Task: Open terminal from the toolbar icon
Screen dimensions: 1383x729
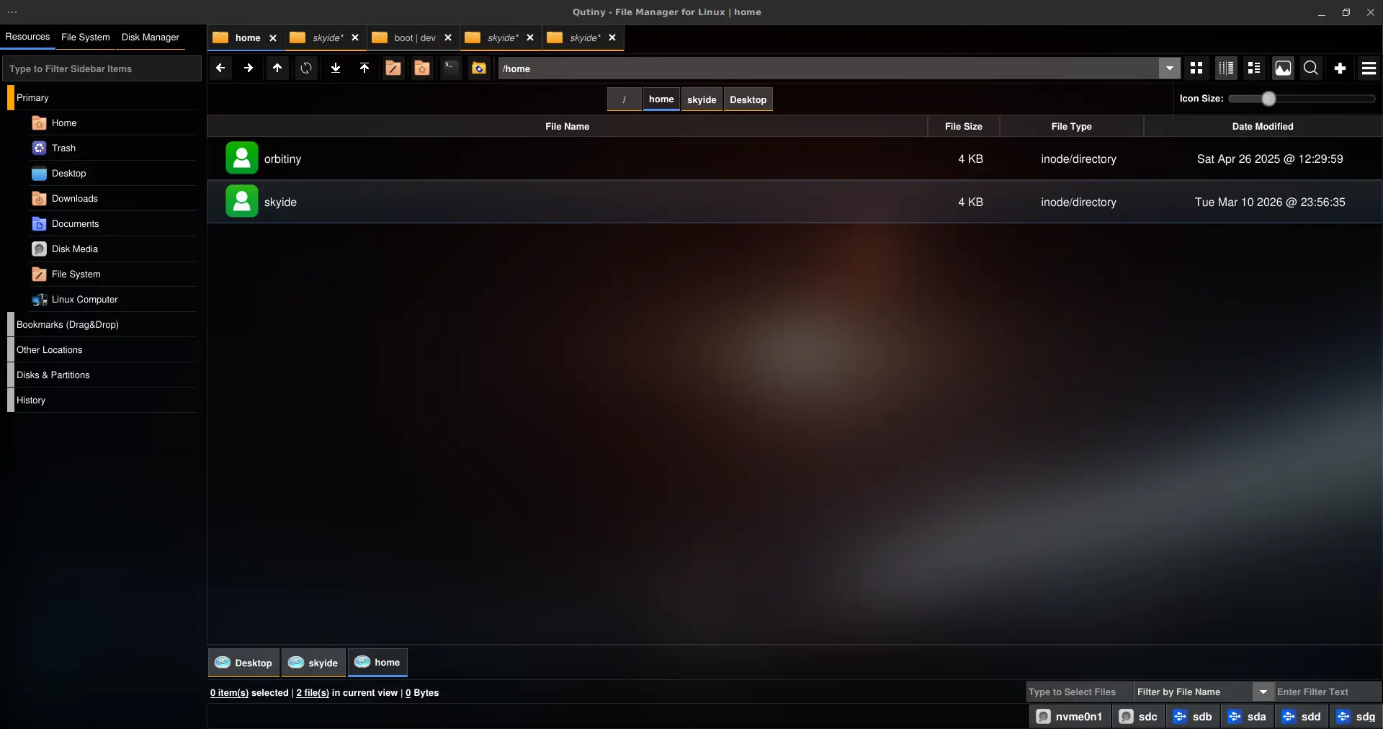Action: [450, 68]
